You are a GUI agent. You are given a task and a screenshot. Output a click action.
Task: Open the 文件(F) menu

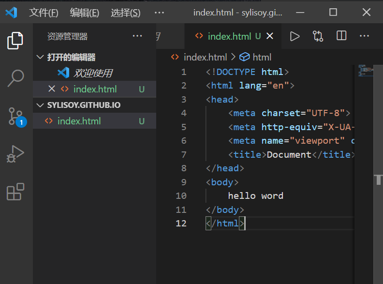pyautogui.click(x=44, y=13)
